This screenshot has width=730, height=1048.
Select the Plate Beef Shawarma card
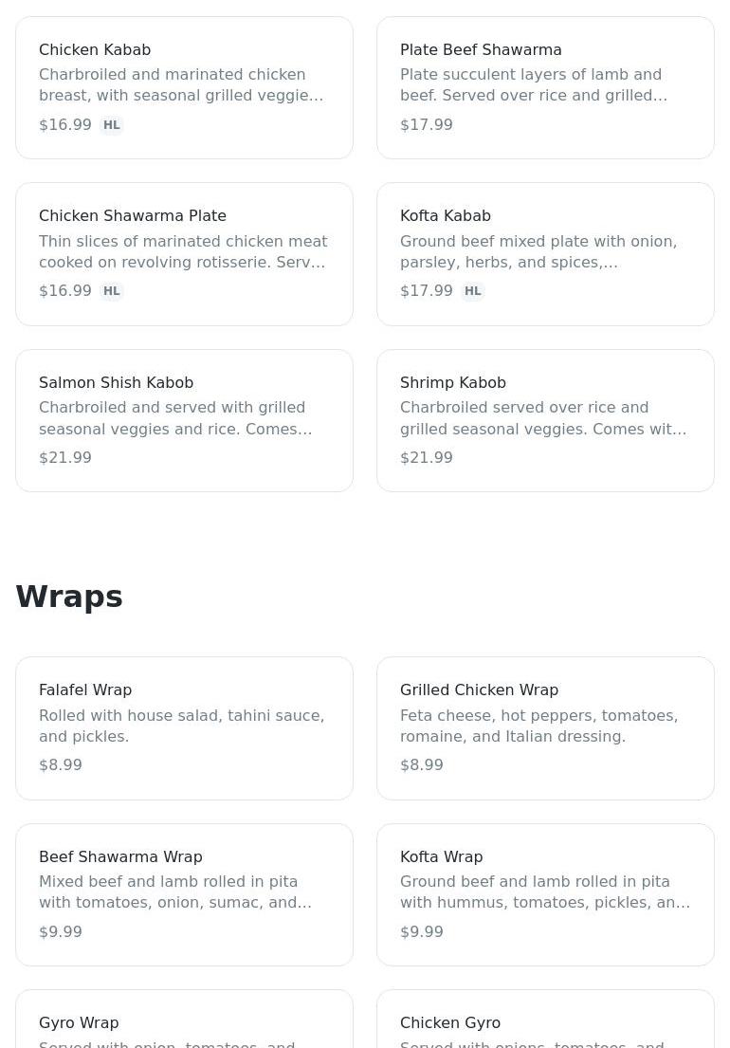pos(545,87)
